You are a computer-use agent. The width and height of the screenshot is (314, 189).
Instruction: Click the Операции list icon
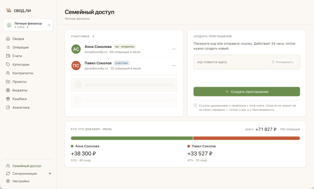8,47
